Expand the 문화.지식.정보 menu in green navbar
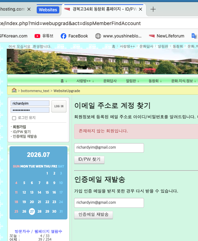Screen dimensions: 198x241 click(184, 81)
